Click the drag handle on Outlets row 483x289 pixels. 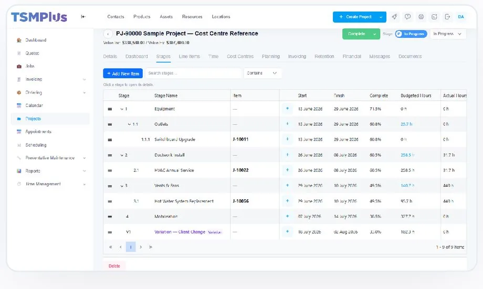[110, 124]
